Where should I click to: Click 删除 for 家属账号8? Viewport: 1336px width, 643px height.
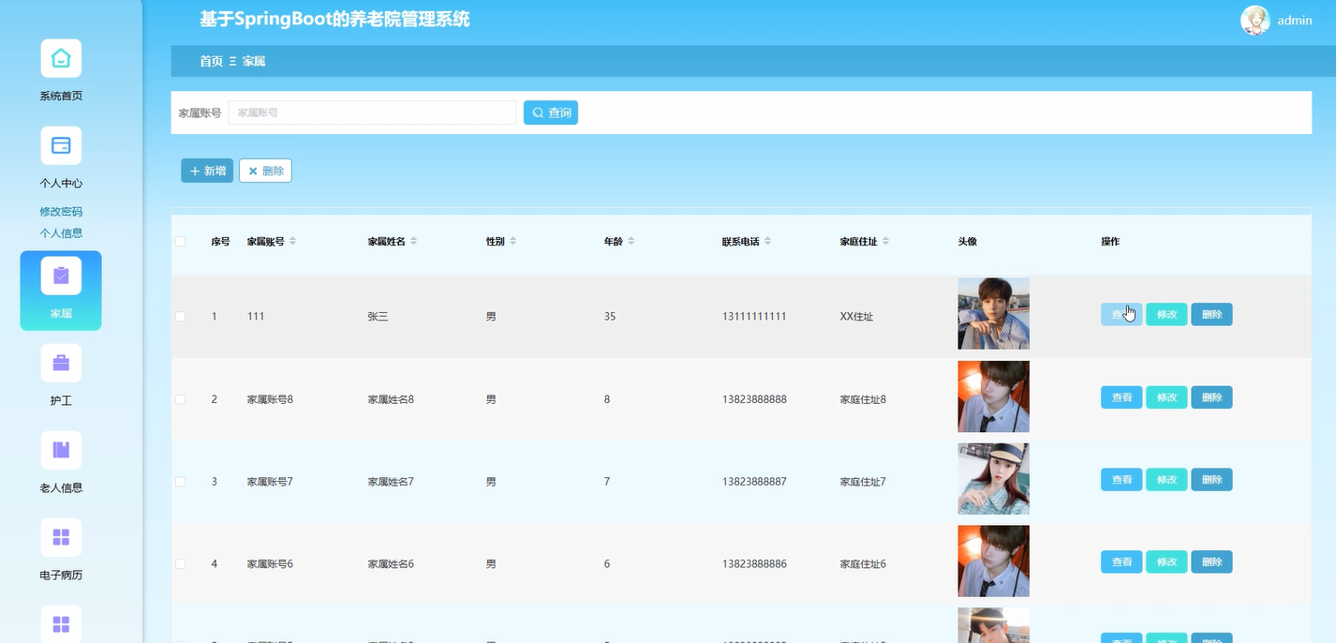point(1211,397)
